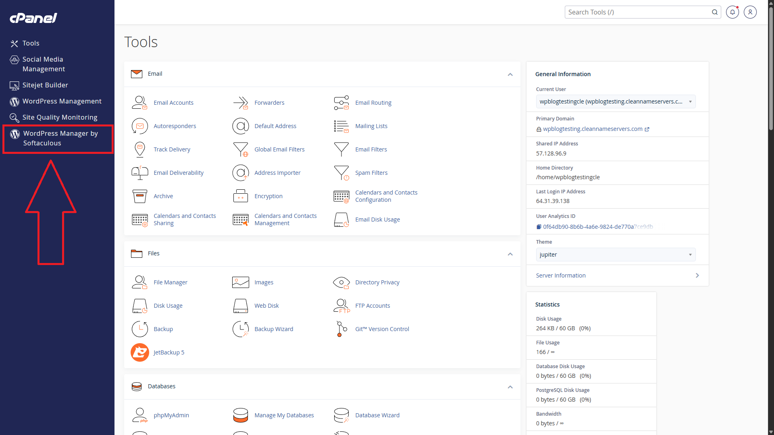
Task: Open the phpMyAdmin icon
Action: (x=139, y=415)
